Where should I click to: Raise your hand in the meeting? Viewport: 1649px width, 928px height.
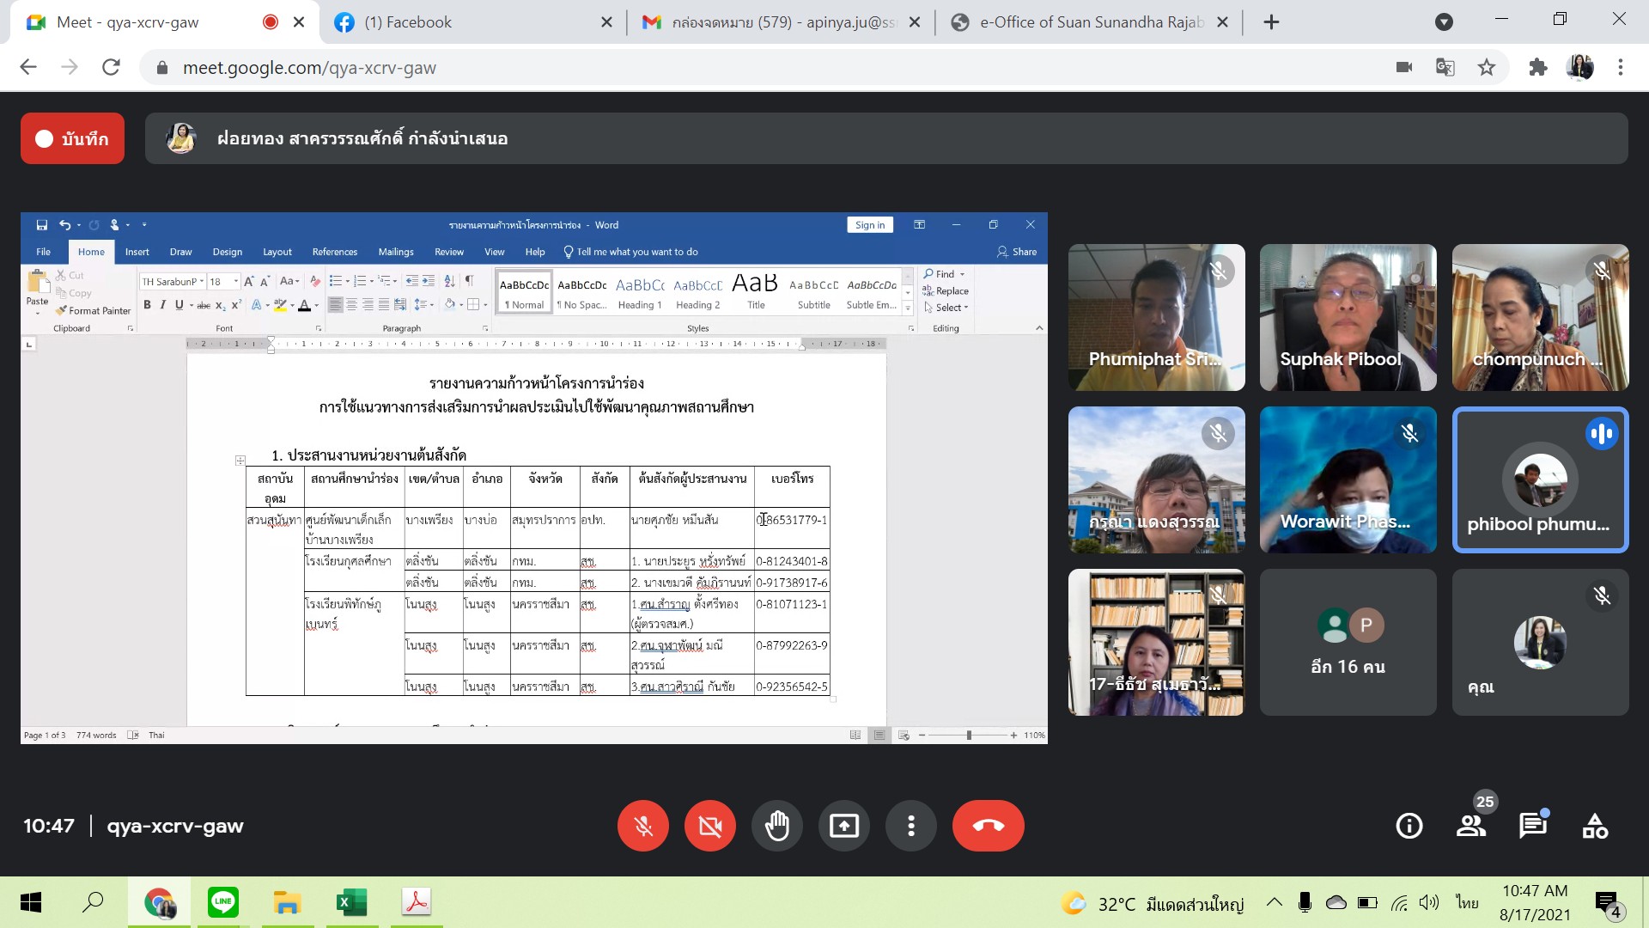click(x=776, y=826)
